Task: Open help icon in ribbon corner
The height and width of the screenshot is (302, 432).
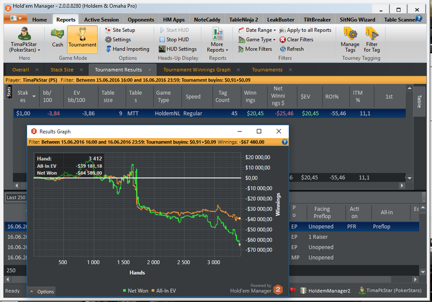Action: (x=419, y=18)
